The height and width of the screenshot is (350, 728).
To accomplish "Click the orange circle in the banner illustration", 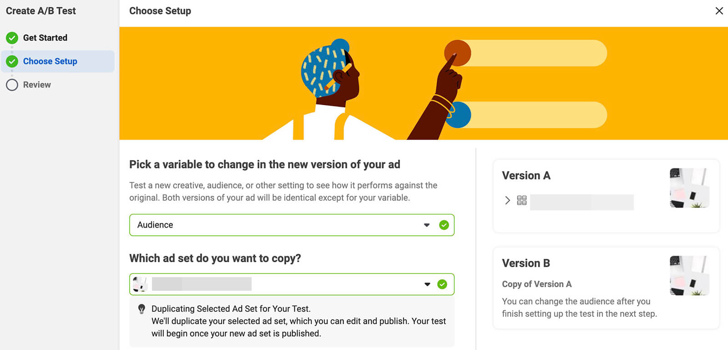I will [x=457, y=52].
